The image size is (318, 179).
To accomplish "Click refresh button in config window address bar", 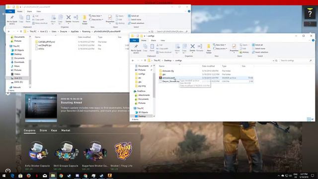I will pos(276,61).
